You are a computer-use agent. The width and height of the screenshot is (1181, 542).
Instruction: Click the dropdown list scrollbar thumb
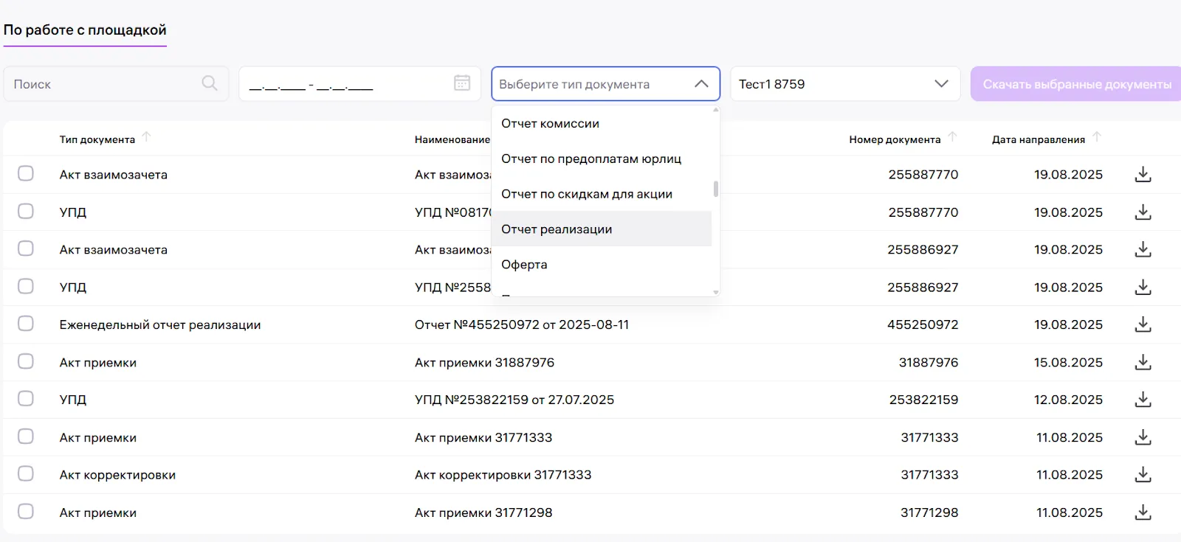click(x=715, y=190)
